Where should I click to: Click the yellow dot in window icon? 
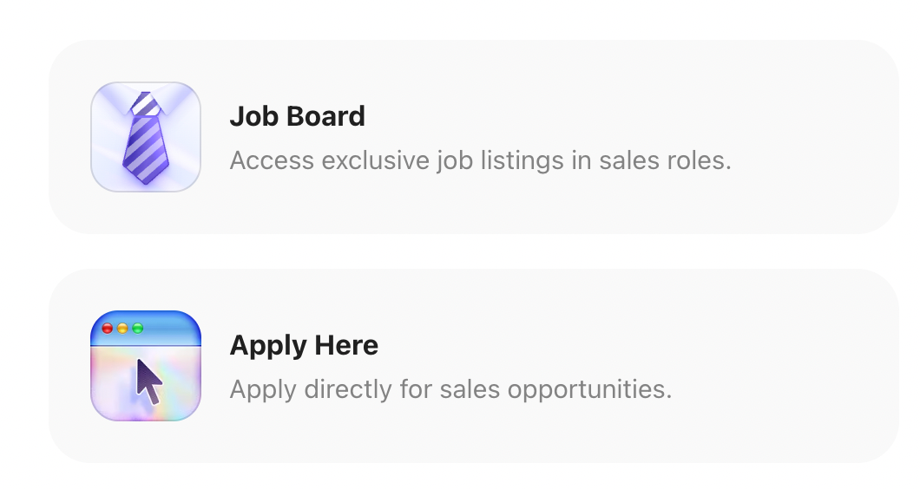[122, 329]
